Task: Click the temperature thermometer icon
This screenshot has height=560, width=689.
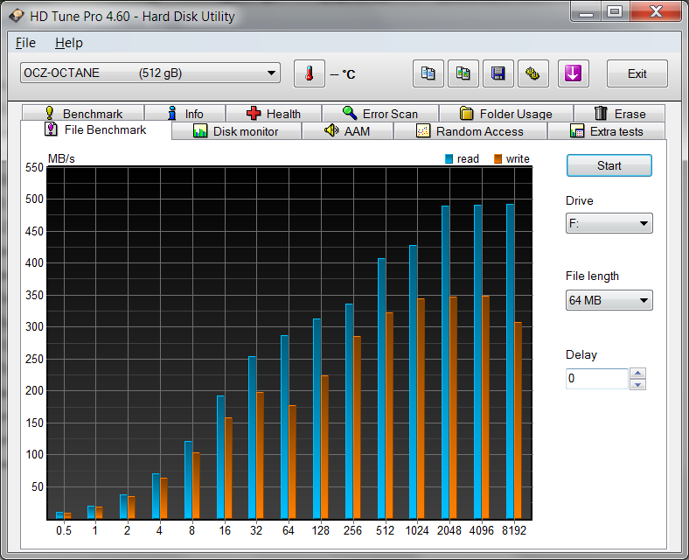Action: click(309, 73)
